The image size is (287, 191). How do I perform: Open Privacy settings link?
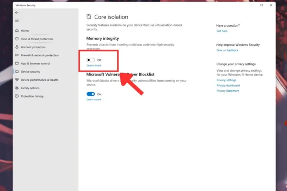coord(226,80)
